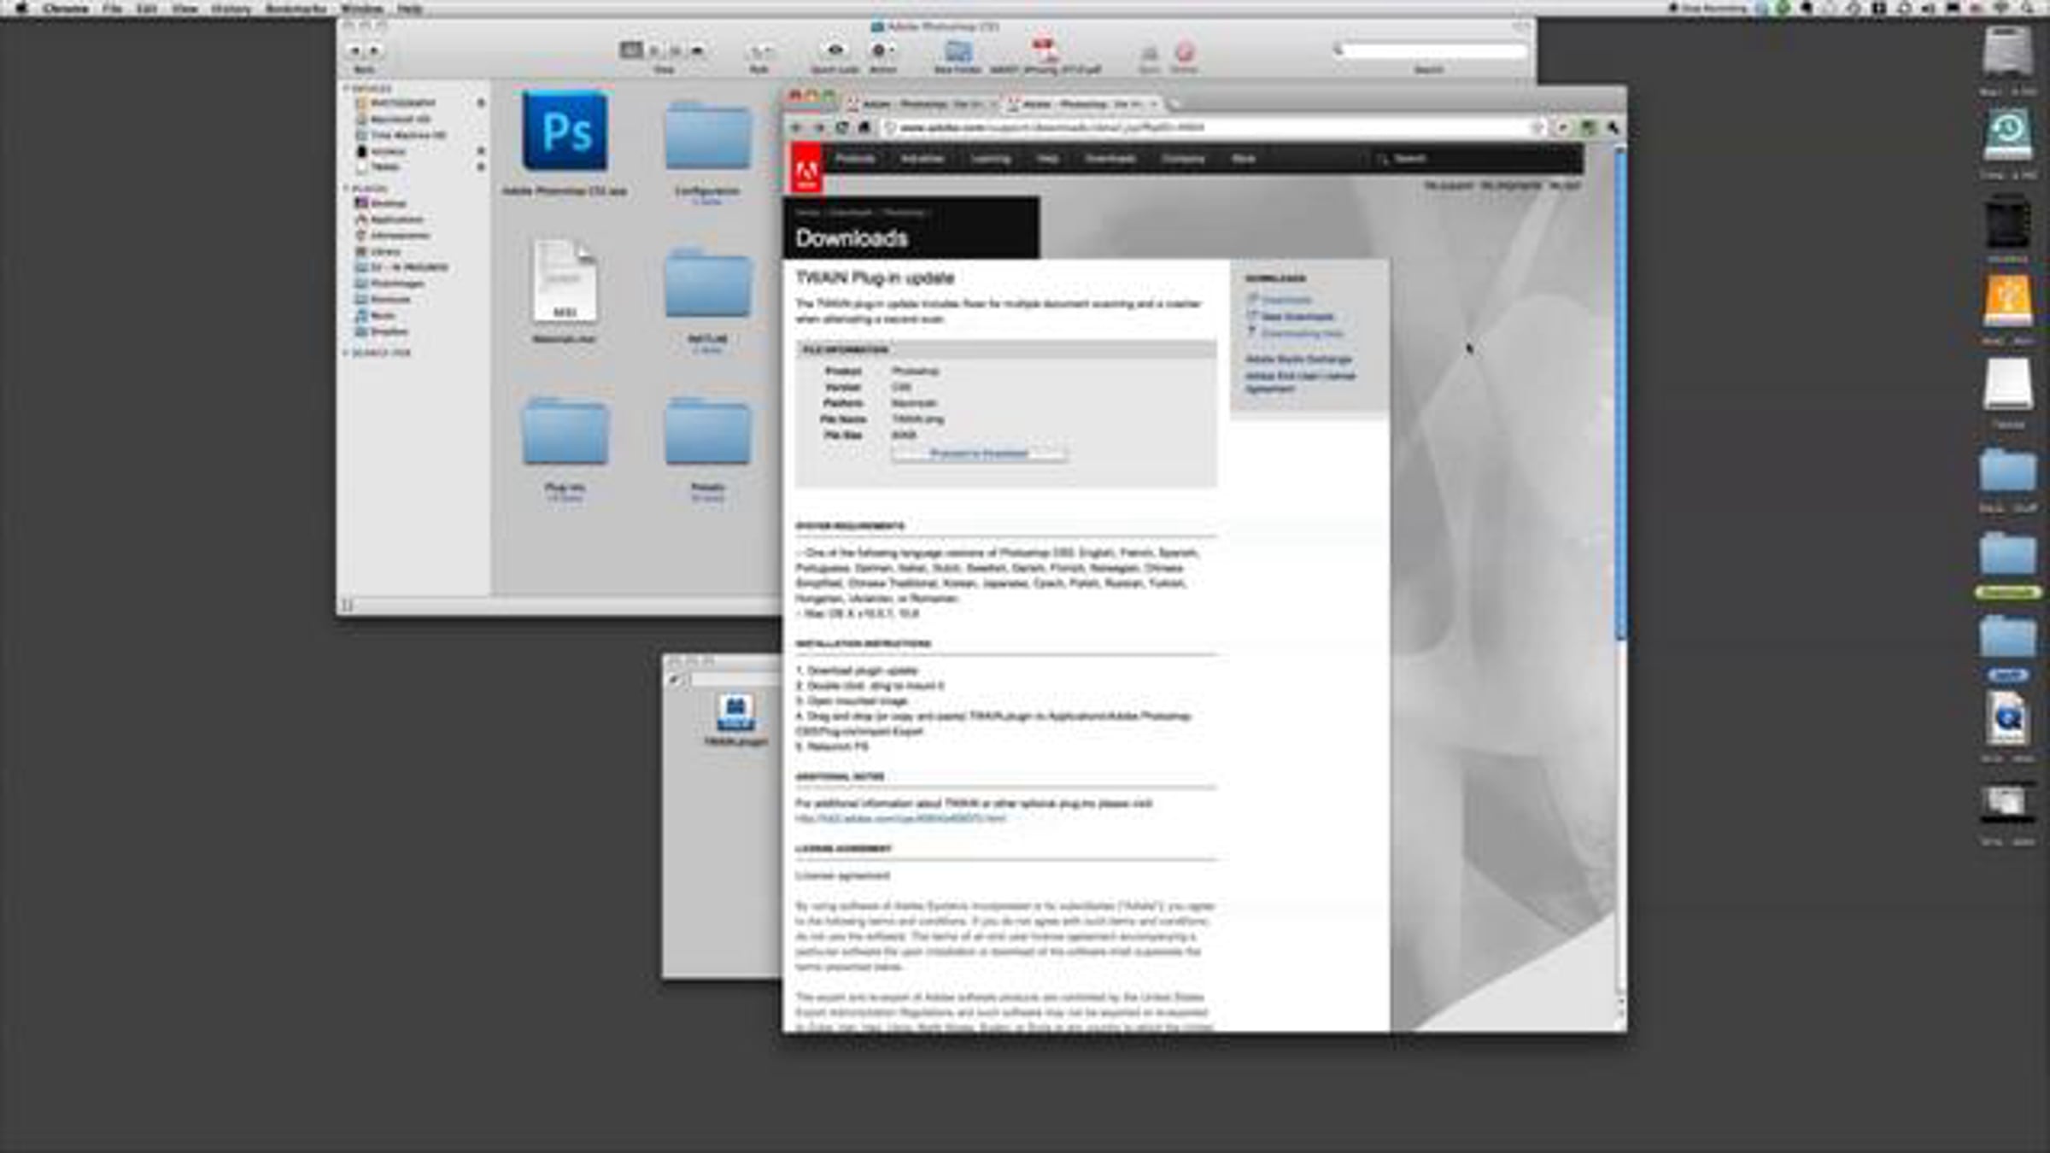This screenshot has height=1153, width=2050.
Task: Select Time Machine HD in Finder sidebar
Action: (400, 135)
